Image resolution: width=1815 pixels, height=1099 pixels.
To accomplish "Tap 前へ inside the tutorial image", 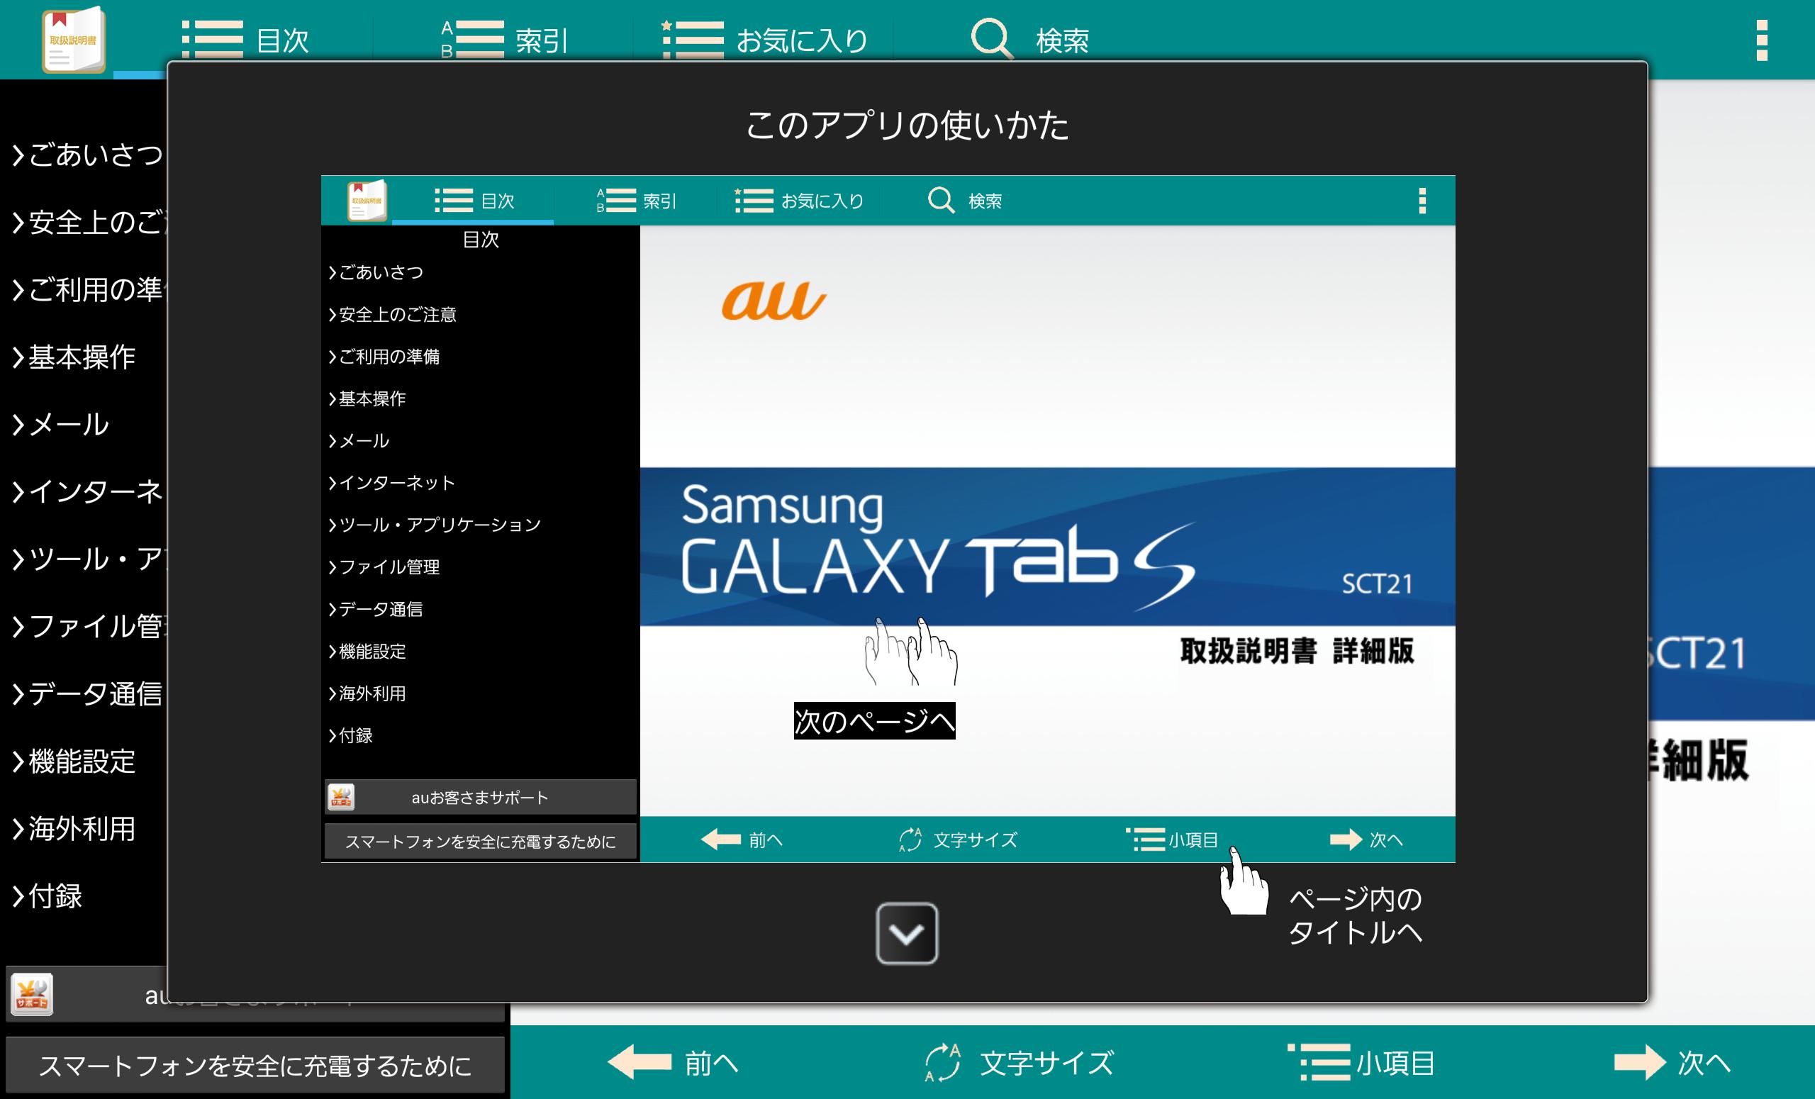I will (742, 839).
